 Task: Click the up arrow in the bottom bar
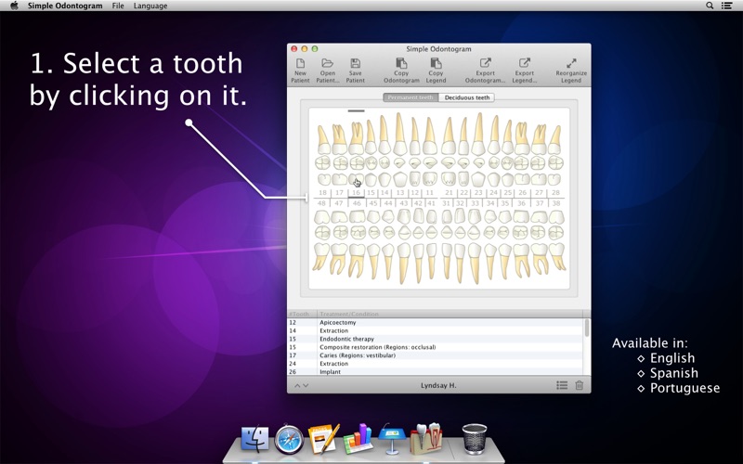[297, 385]
